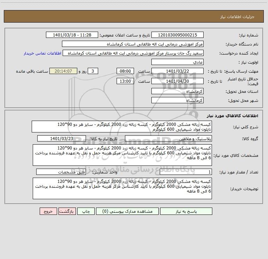The height and width of the screenshot is (259, 268).
Task: Click label 'شهر محل تحویل:'
Action: point(243,101)
